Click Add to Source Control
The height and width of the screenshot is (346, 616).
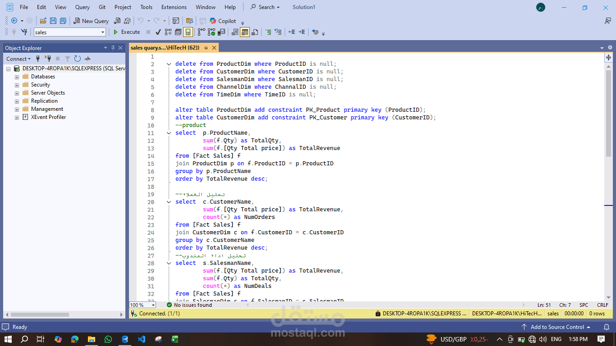click(x=556, y=327)
